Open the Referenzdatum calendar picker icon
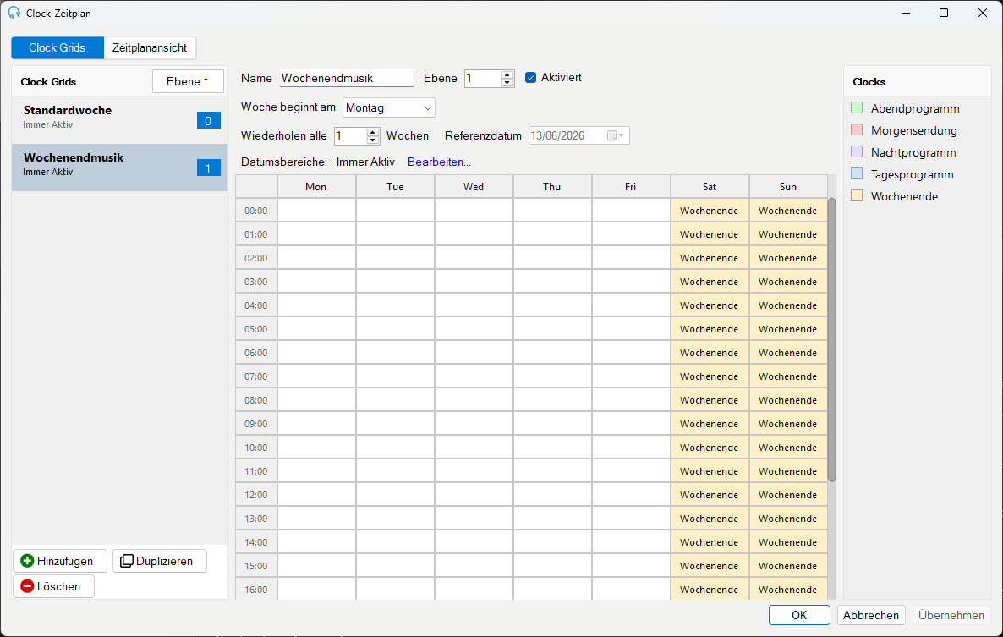Screen dimensions: 1003x637 pyautogui.click(x=616, y=135)
